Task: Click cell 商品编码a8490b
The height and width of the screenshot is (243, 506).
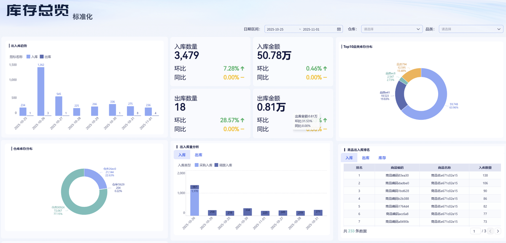Action: pos(397,222)
